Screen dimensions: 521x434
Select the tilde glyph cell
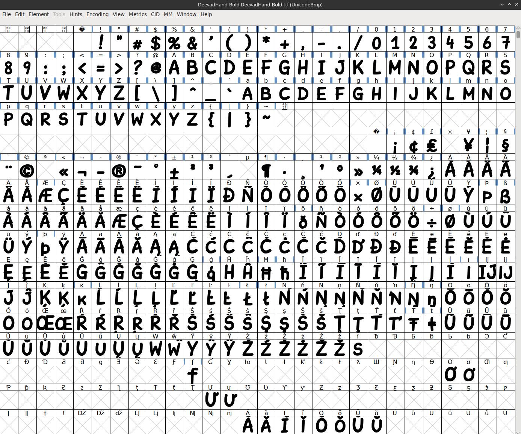point(266,120)
